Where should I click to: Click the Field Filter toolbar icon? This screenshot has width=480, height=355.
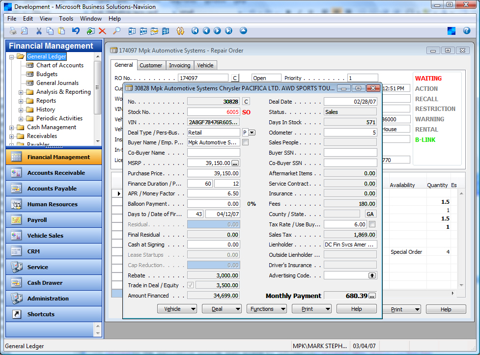click(x=132, y=31)
